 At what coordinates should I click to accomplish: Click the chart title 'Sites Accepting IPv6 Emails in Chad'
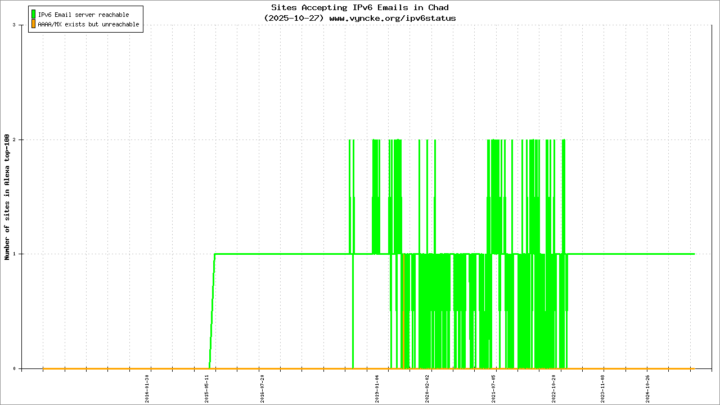[360, 8]
